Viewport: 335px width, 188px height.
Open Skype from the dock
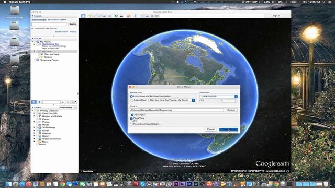coord(142,184)
